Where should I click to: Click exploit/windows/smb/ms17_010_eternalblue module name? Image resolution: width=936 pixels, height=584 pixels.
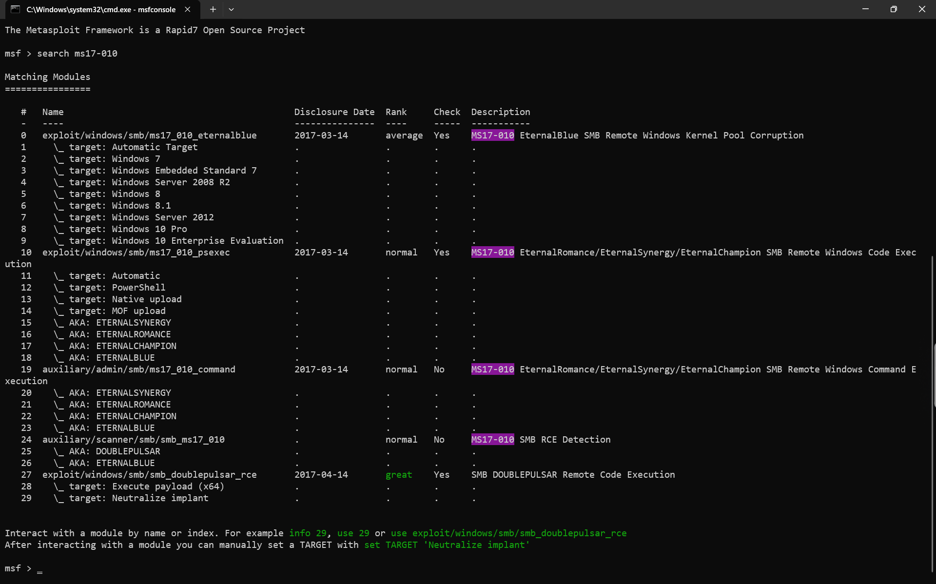(x=149, y=136)
